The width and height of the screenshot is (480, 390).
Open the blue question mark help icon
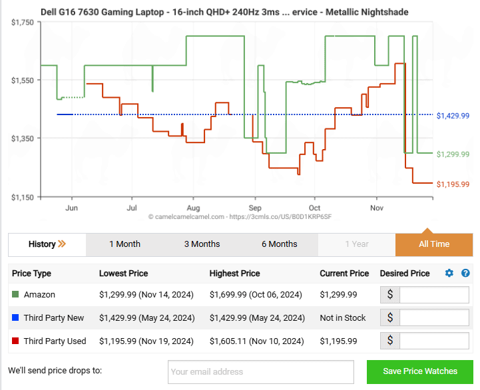coord(465,273)
